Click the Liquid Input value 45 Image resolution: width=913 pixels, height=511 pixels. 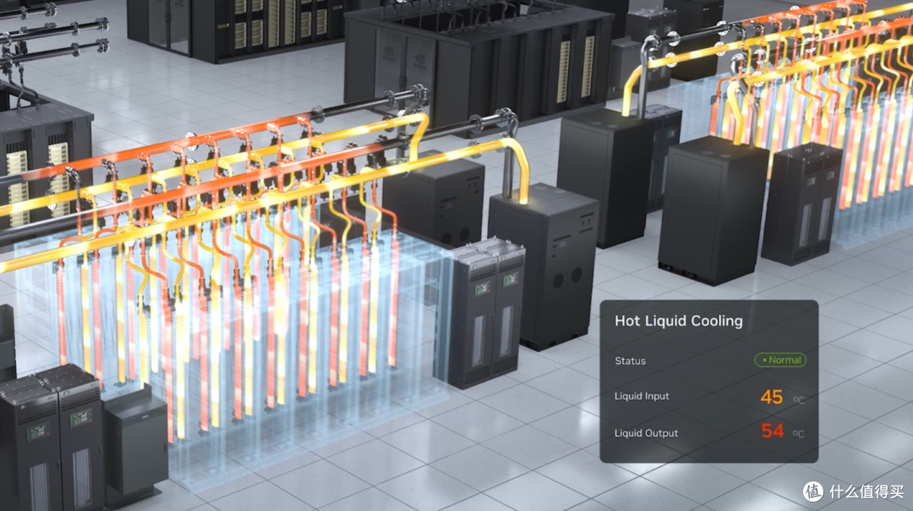pos(772,397)
